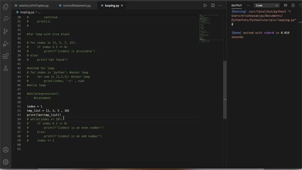Click line number 51 in gutter
302x170 pixels.
tap(19, 106)
